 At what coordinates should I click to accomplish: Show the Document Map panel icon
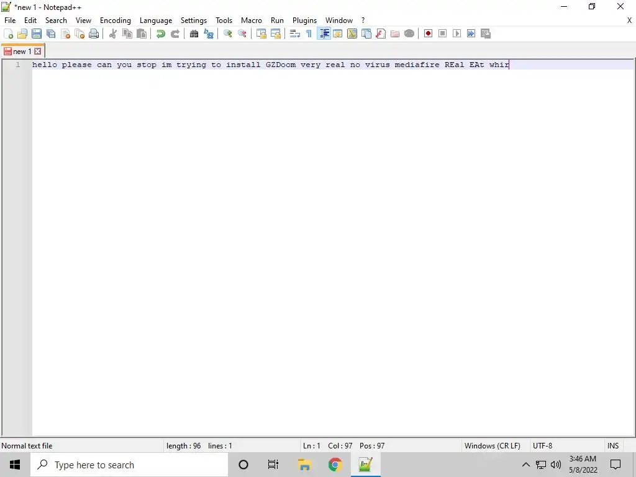pos(352,34)
